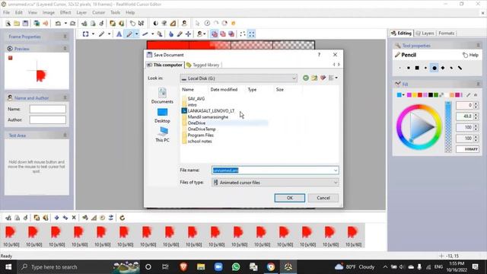Click the open folder icon in main toolbar
Image resolution: width=487 pixels, height=274 pixels.
17,24
